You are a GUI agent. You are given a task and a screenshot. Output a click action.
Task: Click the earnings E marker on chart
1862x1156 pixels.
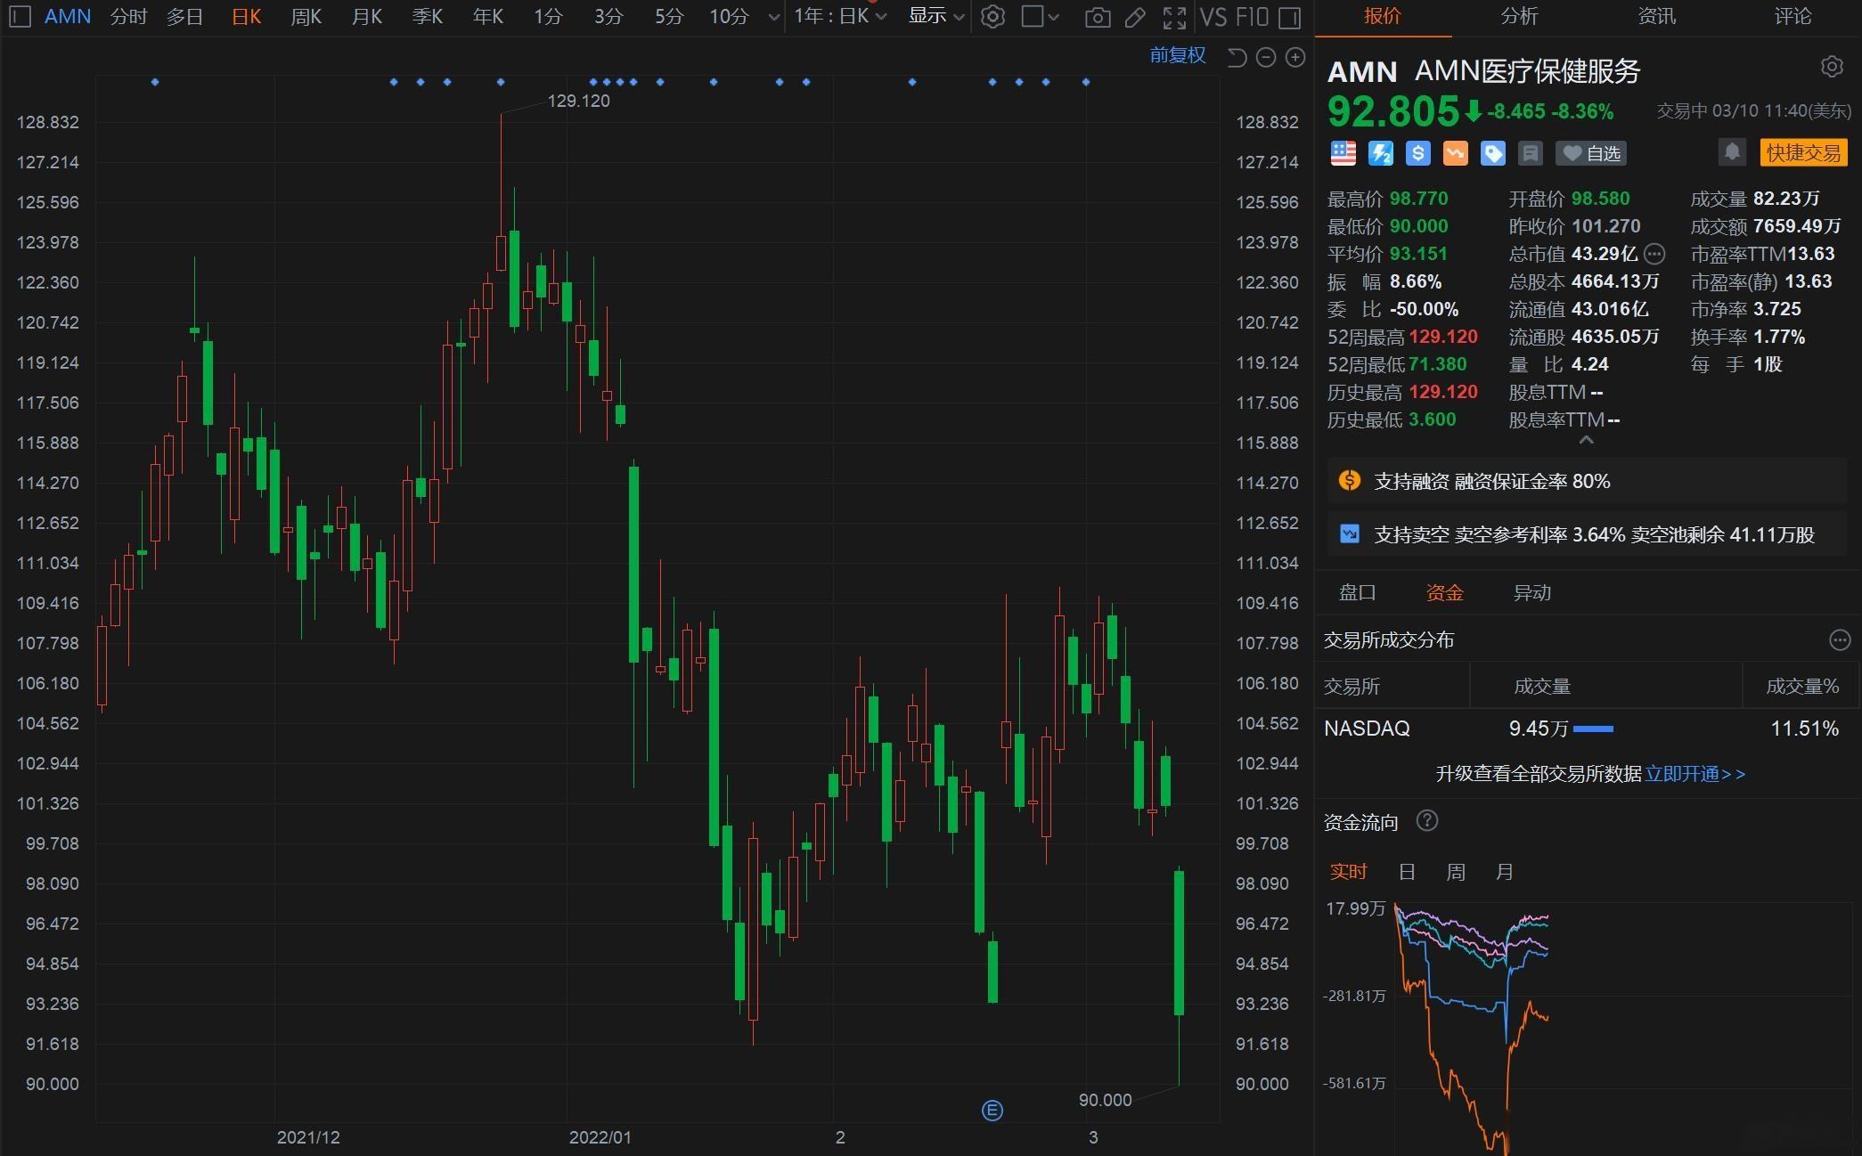coord(992,1111)
